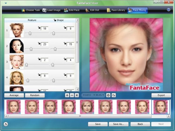Screen dimensions: 175x131
Task: Select the first mixed face thumbnail
Action: pos(13,107)
